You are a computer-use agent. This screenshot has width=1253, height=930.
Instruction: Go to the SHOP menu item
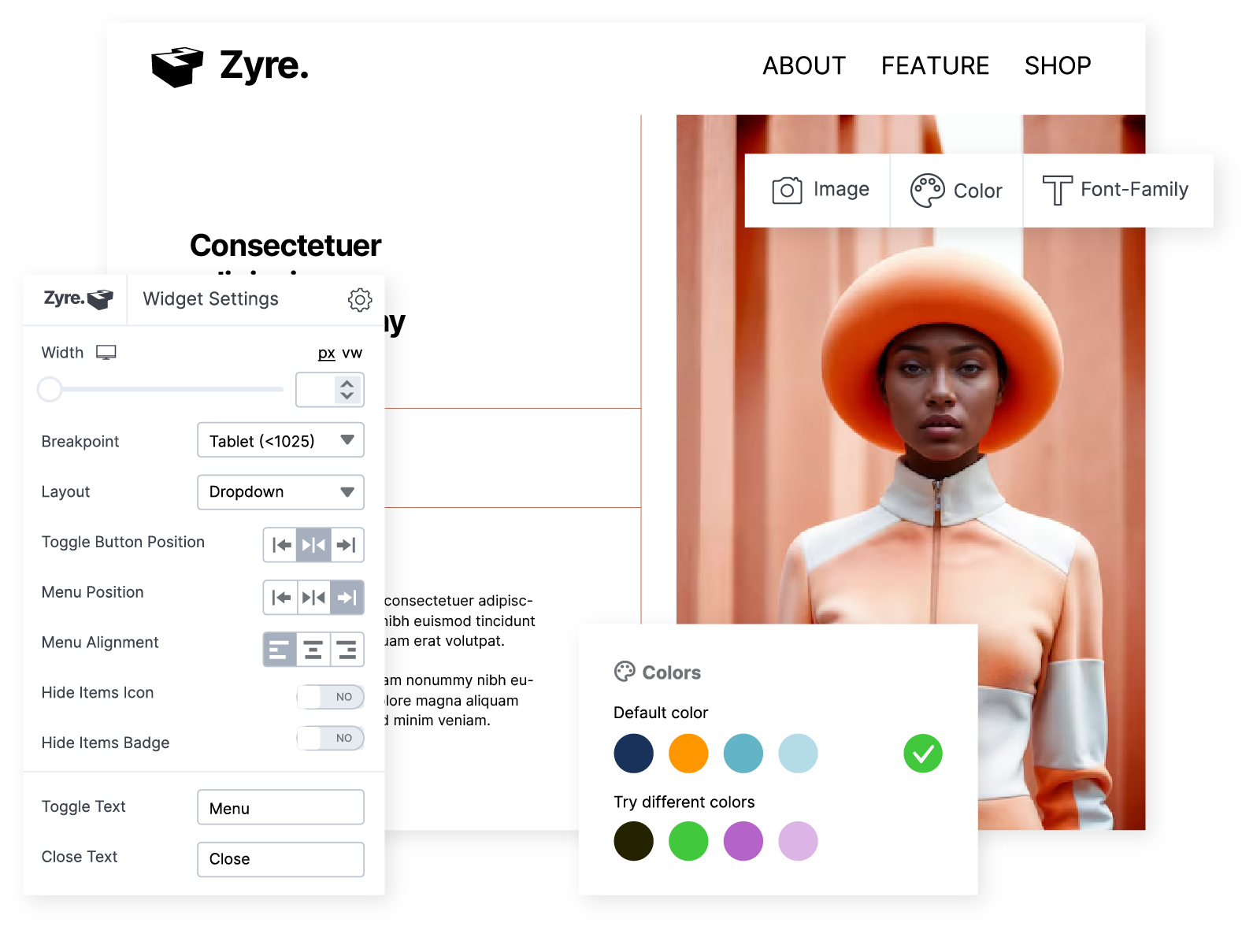tap(1057, 66)
